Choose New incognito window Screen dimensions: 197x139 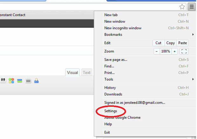[149, 28]
